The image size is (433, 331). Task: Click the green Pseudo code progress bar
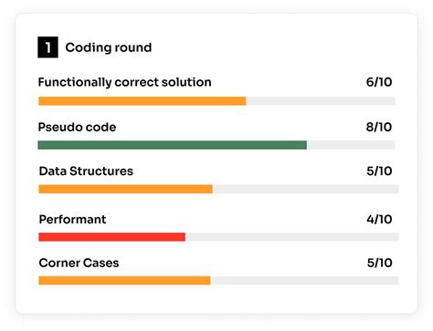pyautogui.click(x=173, y=145)
